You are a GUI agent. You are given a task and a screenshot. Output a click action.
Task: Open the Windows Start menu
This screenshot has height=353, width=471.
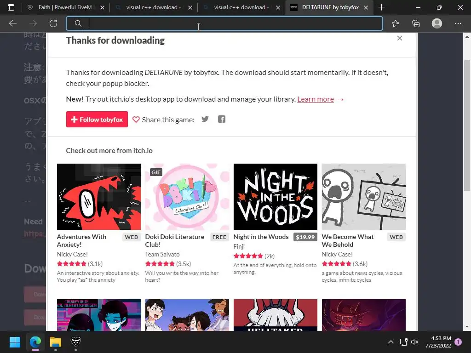(15, 342)
